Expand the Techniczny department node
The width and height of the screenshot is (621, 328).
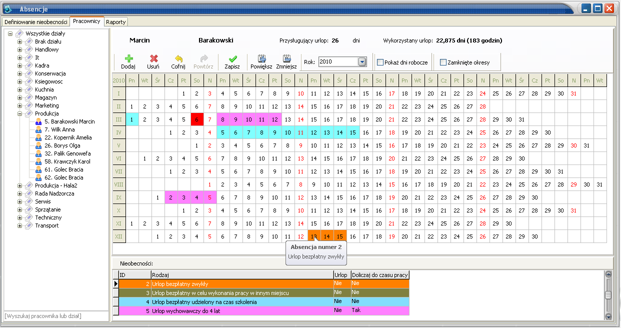tap(20, 217)
